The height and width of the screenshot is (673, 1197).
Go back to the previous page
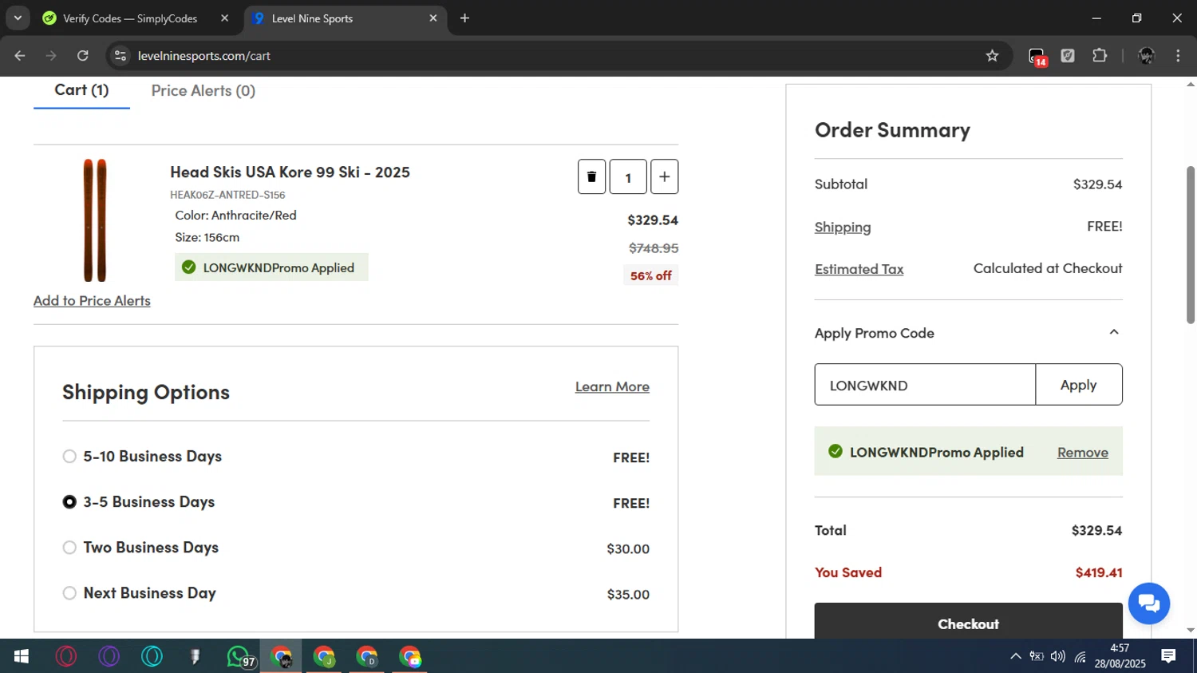pos(20,56)
